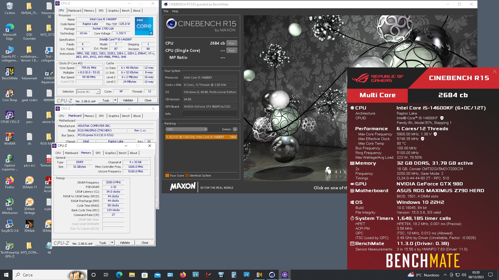Click the volume icon in system tray

[464, 275]
